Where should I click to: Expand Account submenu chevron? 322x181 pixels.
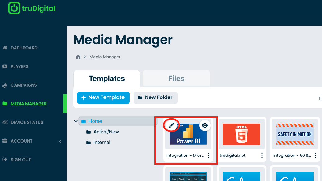click(x=60, y=141)
